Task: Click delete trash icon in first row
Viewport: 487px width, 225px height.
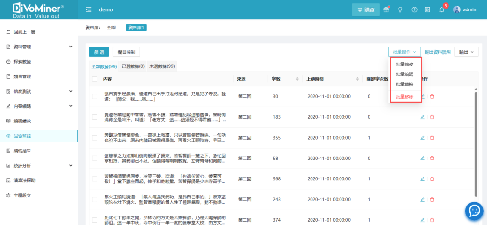Action: tap(432, 96)
